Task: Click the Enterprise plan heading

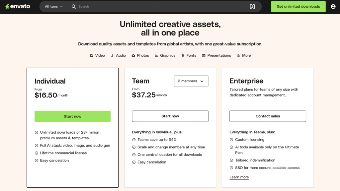Action: (246, 81)
